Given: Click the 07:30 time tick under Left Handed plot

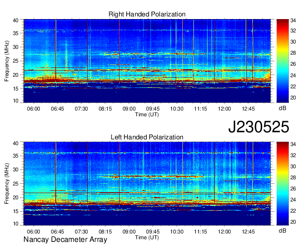Looking at the screenshot, I should tap(81, 232).
